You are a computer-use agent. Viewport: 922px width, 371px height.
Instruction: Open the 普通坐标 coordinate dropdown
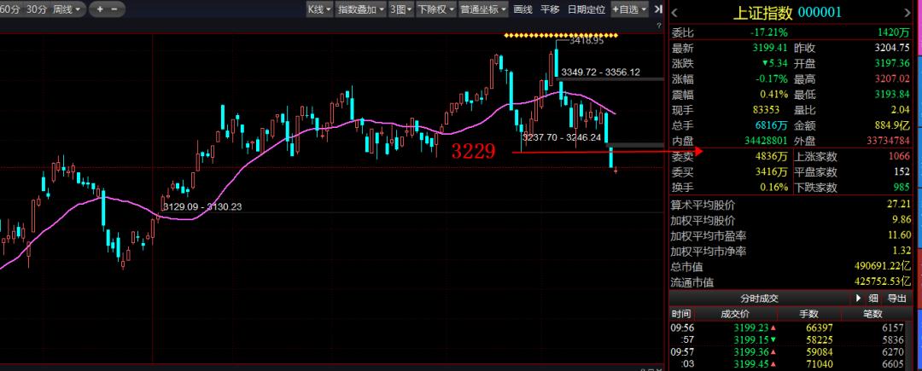tap(482, 9)
